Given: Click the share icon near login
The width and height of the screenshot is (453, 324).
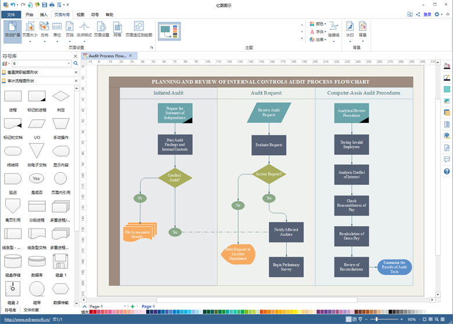Looking at the screenshot, I should pos(418,14).
